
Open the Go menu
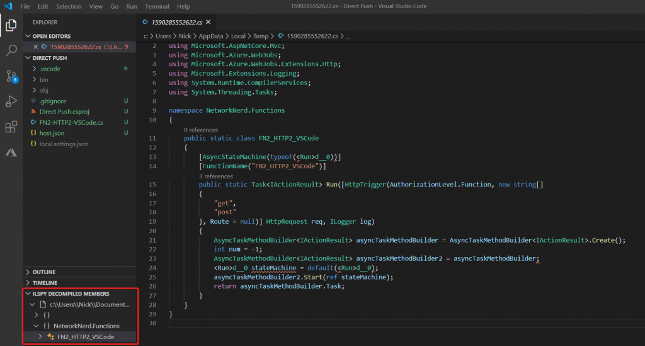tap(115, 6)
